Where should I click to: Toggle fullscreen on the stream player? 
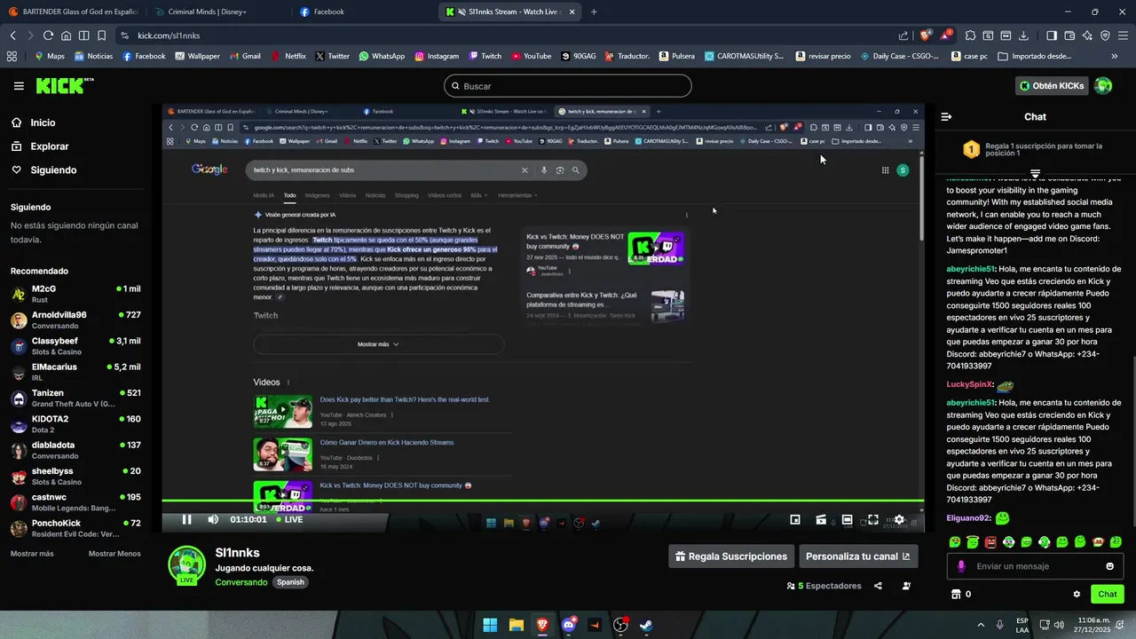[x=873, y=519]
